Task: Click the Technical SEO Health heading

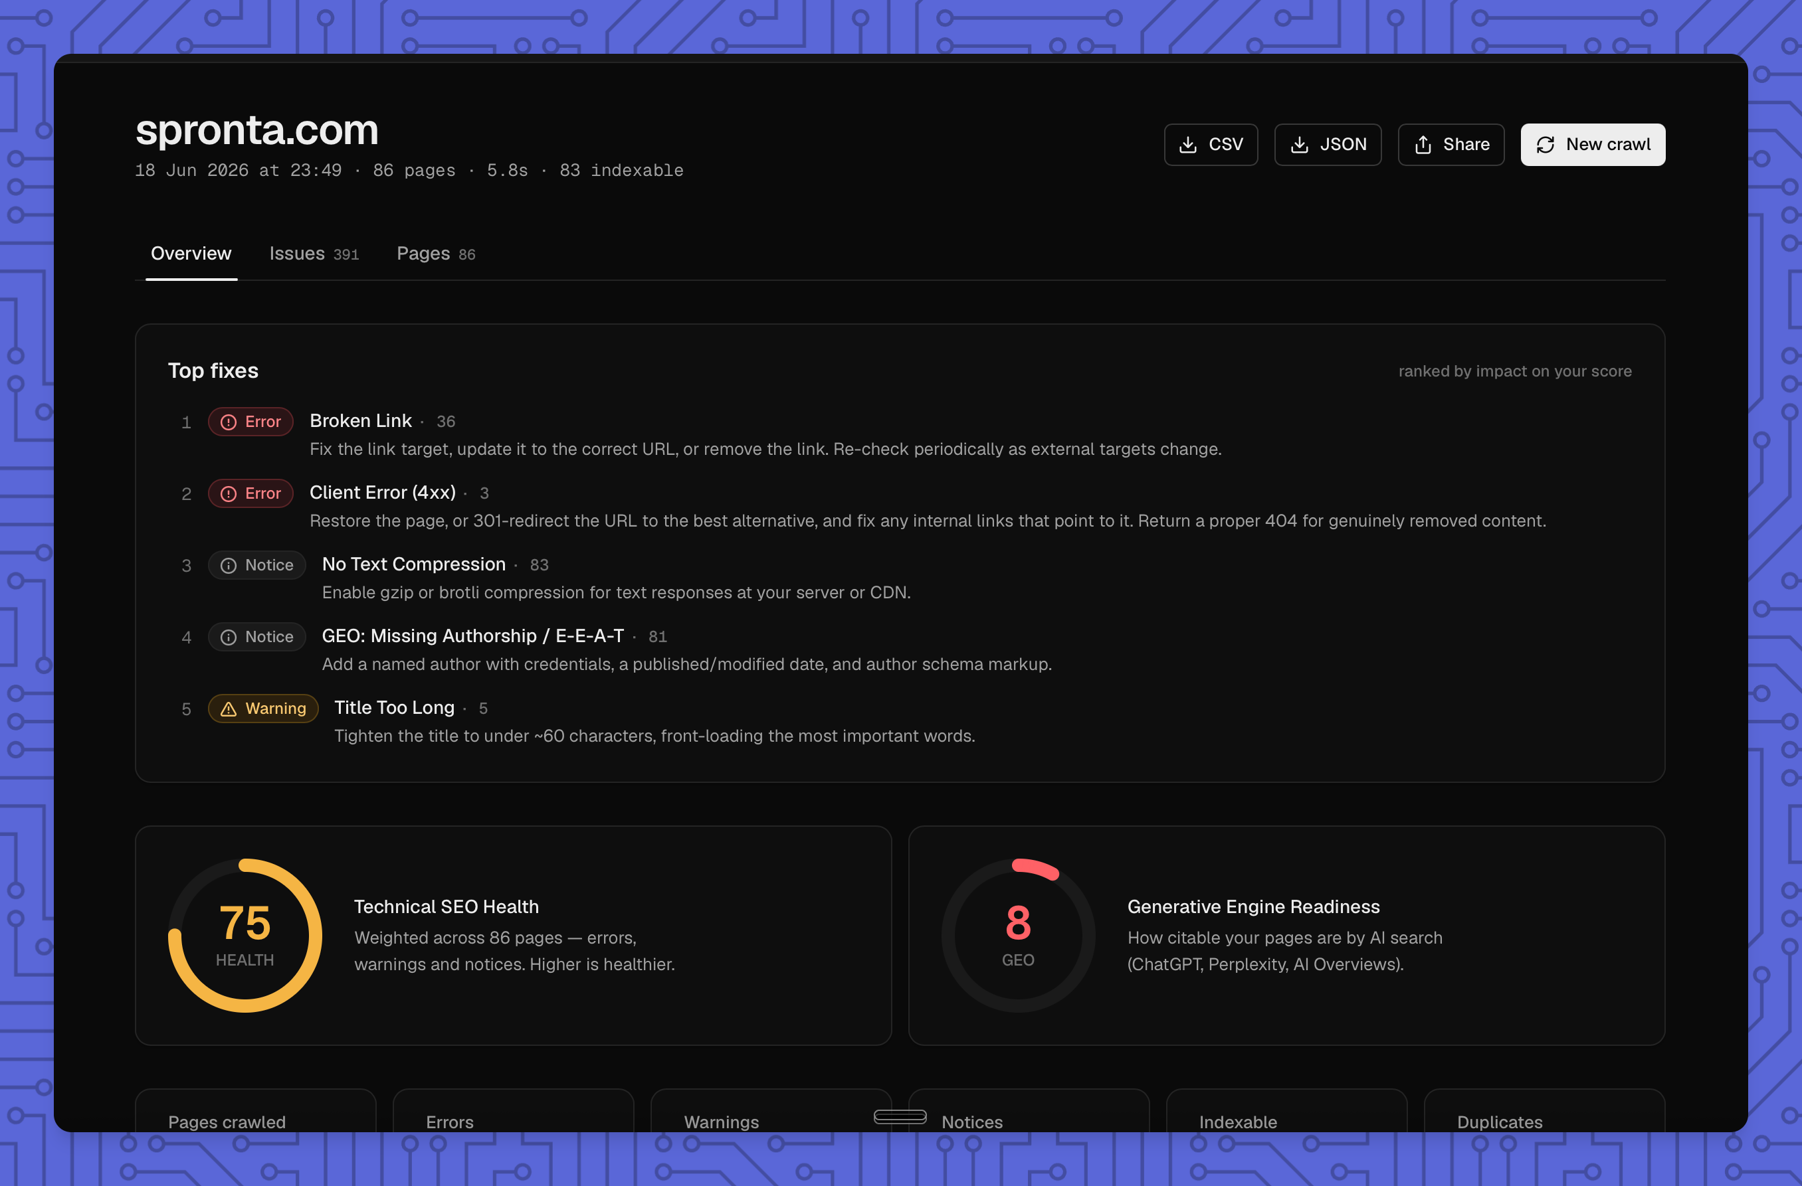Action: (x=446, y=906)
